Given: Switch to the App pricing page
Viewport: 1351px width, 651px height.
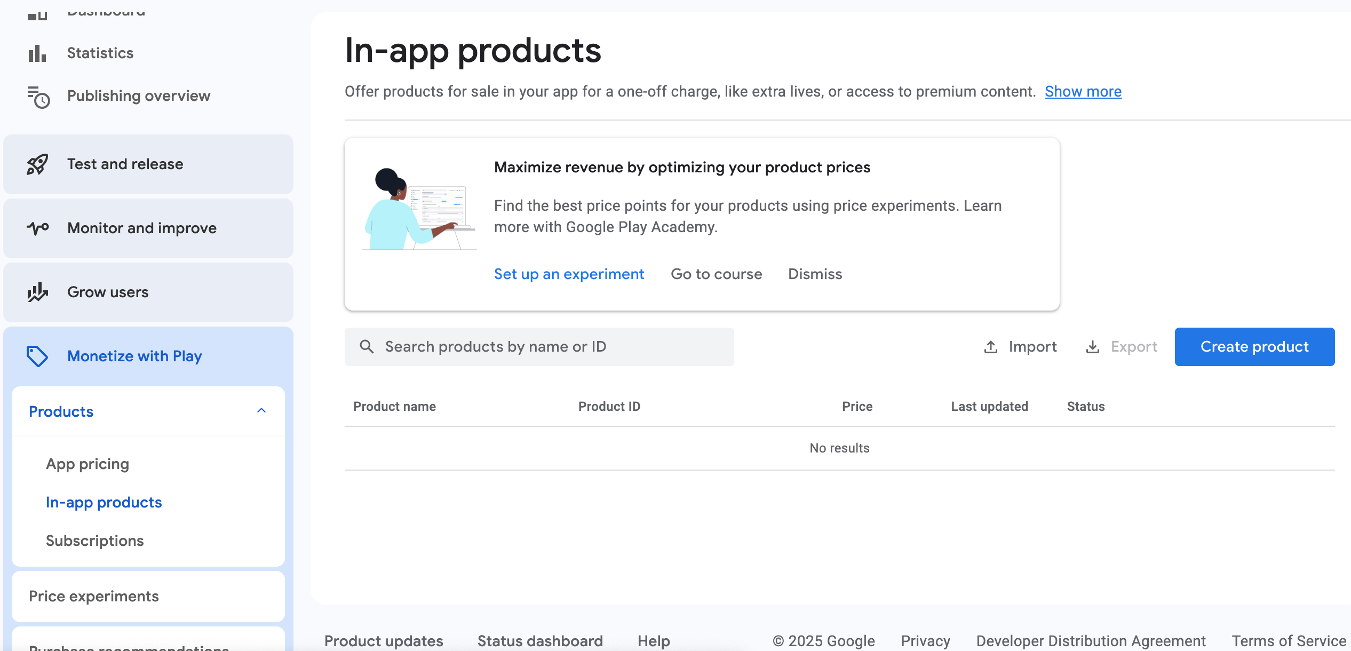Looking at the screenshot, I should pos(88,464).
